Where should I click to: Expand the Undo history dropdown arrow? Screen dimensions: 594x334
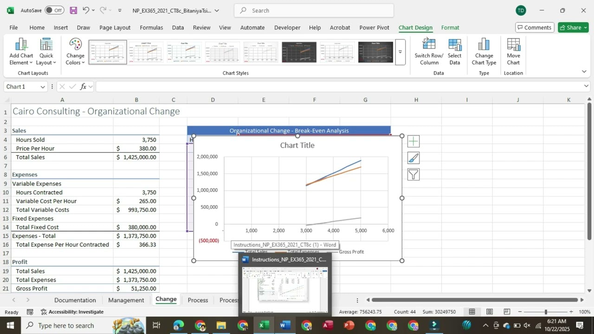pyautogui.click(x=93, y=10)
